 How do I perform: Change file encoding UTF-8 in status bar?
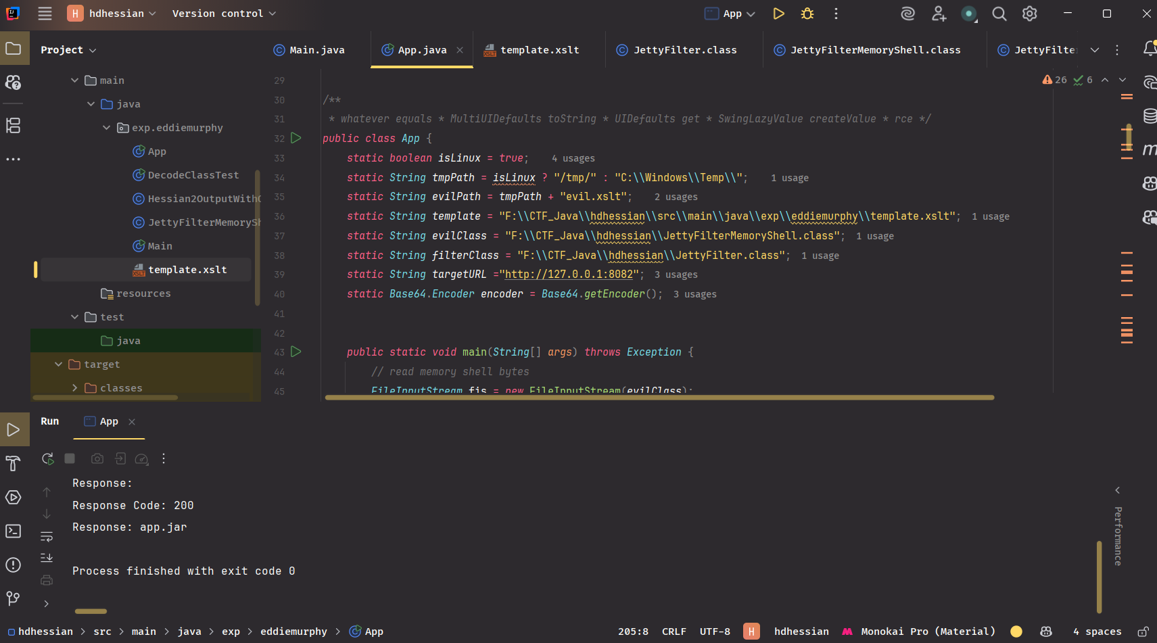(x=715, y=632)
